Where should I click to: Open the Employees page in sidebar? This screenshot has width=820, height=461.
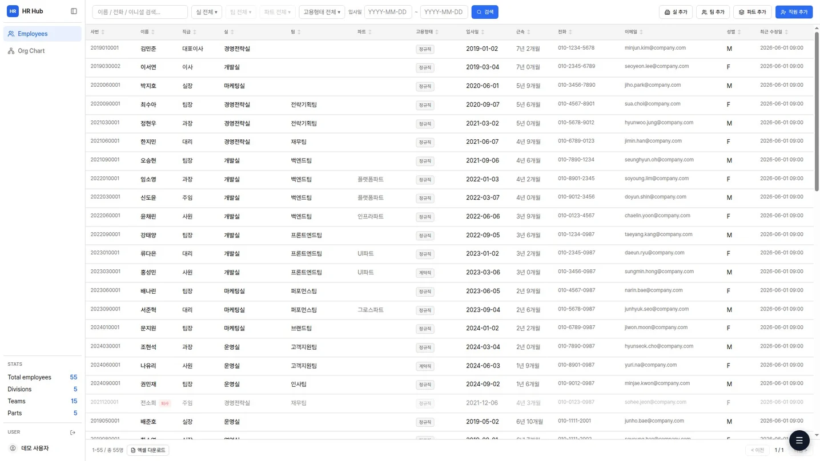(42, 34)
